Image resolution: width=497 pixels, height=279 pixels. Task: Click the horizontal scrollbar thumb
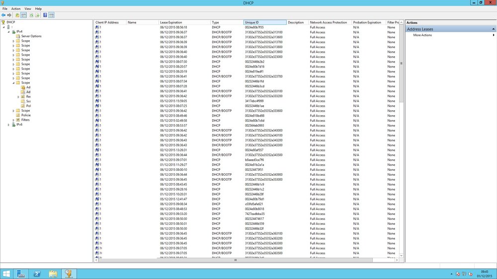coord(236,260)
